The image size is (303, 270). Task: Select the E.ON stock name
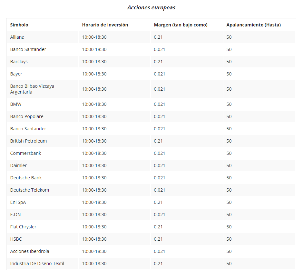15,215
